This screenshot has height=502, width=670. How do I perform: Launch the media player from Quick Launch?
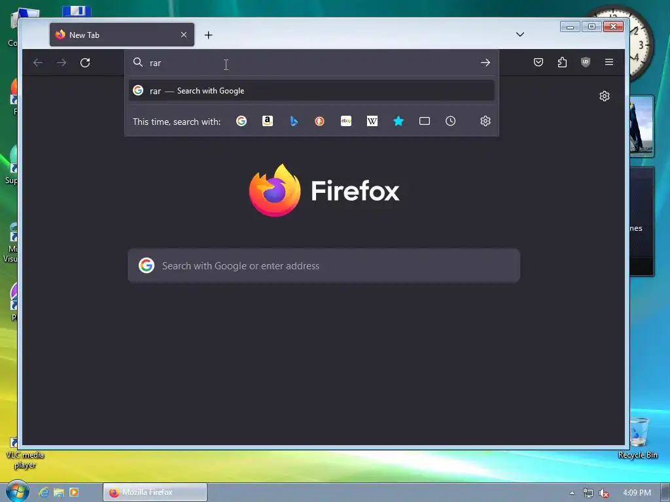click(74, 492)
